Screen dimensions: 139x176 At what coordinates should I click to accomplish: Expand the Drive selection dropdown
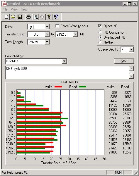coord(47,27)
